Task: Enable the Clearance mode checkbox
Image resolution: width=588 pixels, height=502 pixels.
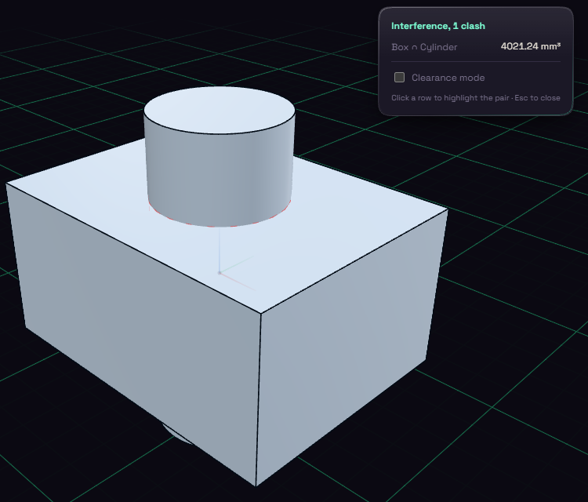Action: pos(399,78)
